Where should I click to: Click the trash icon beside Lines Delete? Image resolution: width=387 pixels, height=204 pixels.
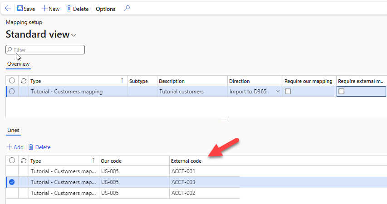30,147
